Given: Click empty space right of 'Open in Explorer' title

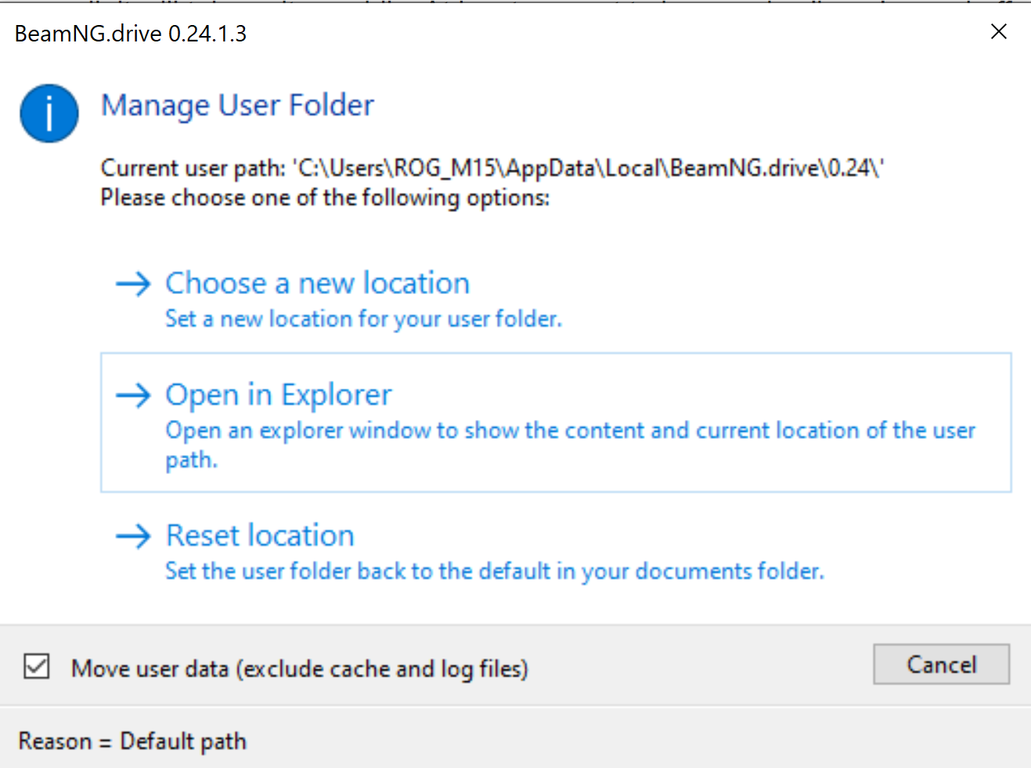Looking at the screenshot, I should [689, 393].
